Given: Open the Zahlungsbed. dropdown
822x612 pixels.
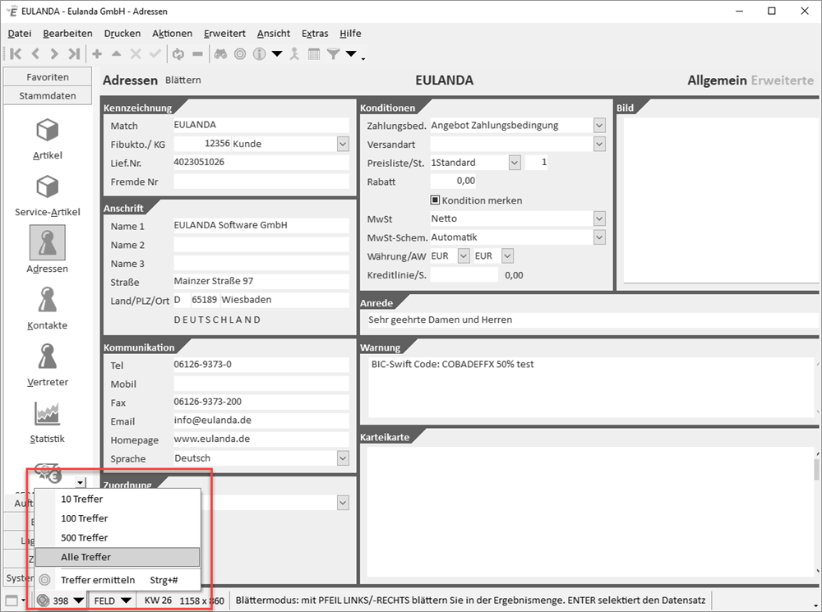Looking at the screenshot, I should tap(599, 125).
